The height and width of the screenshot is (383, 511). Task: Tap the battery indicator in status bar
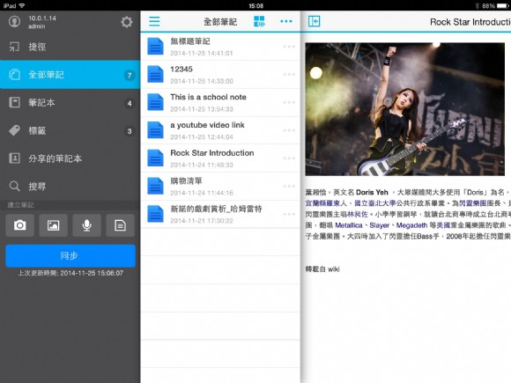pyautogui.click(x=502, y=5)
